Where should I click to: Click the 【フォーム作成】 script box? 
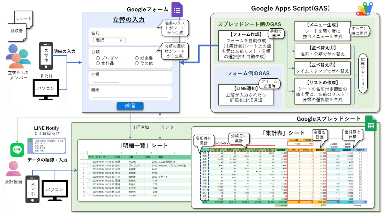pos(245,46)
